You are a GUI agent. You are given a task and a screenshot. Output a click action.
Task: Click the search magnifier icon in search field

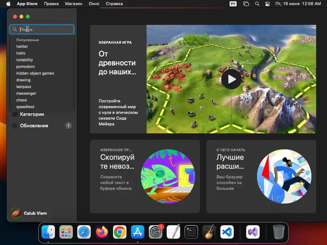pos(15,29)
